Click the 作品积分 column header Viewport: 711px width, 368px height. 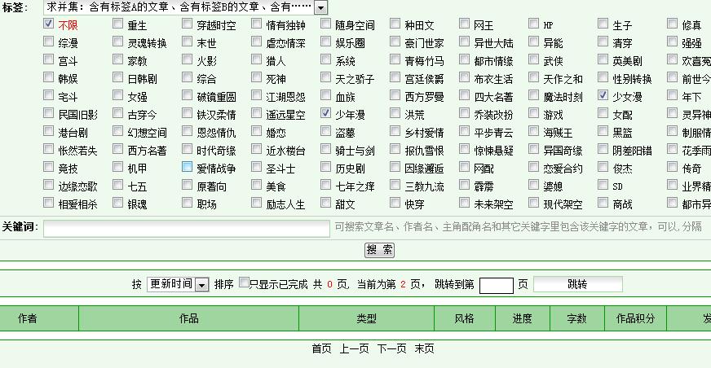[x=635, y=318]
